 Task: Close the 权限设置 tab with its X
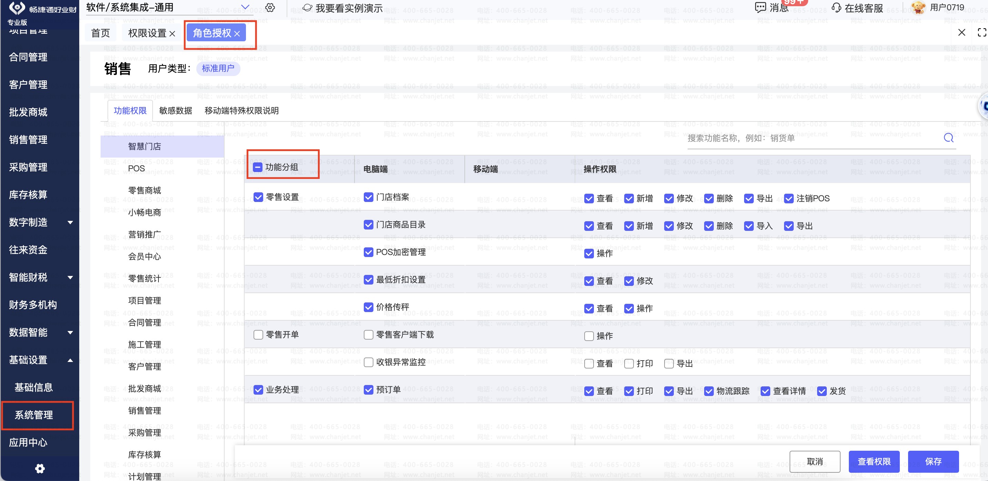click(172, 34)
